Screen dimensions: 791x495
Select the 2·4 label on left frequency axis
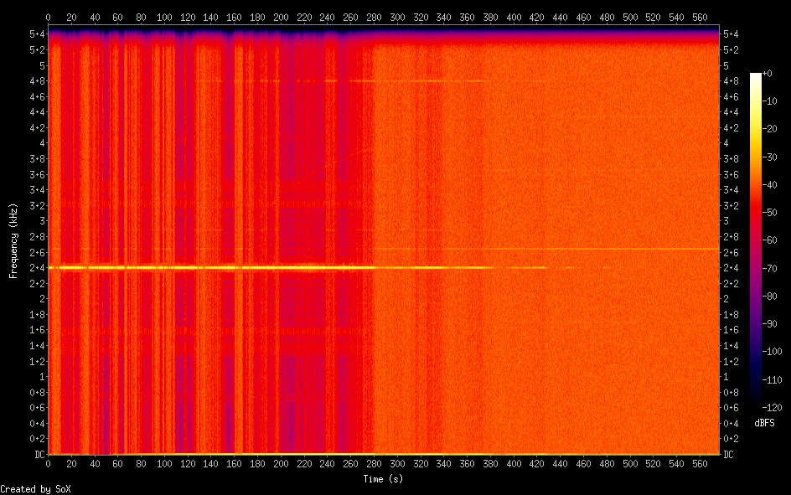pos(38,268)
